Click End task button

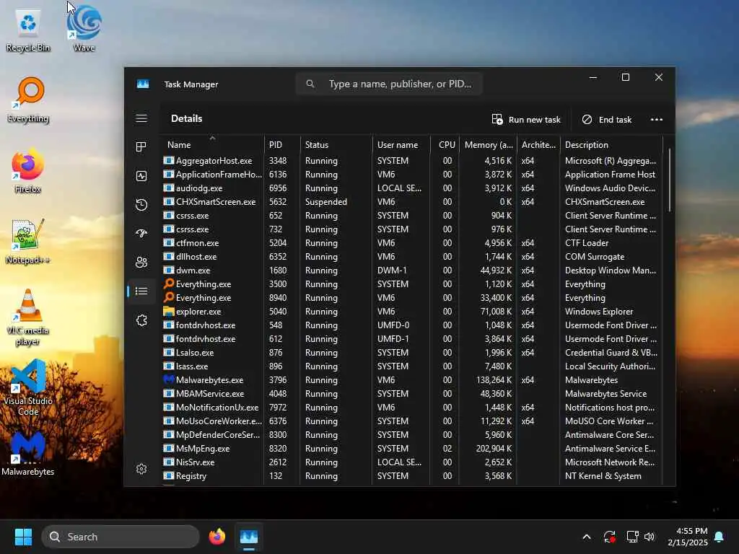coord(607,120)
